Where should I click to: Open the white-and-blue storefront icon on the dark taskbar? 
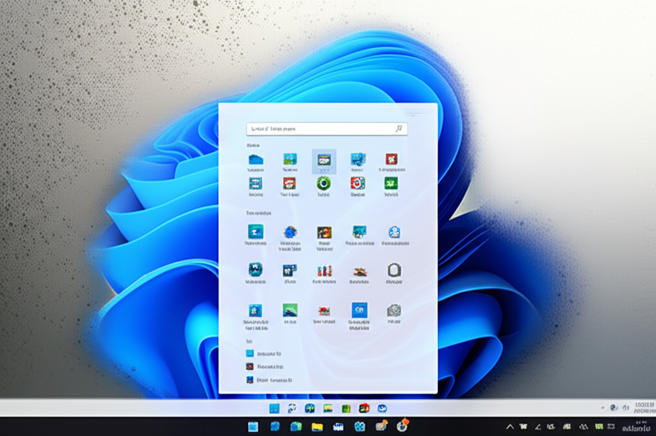click(338, 427)
